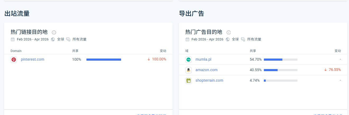
Task: Click 全球 in the 热门链接目的地 card
Action: tap(61, 39)
